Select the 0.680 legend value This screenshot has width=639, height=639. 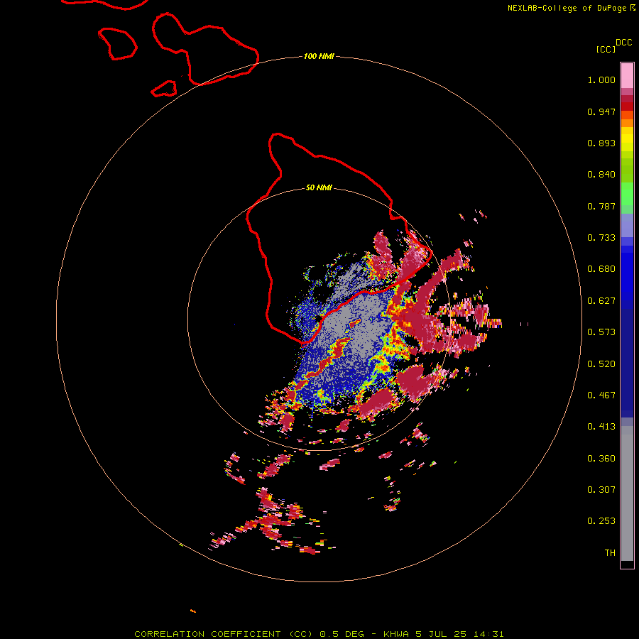tap(601, 269)
